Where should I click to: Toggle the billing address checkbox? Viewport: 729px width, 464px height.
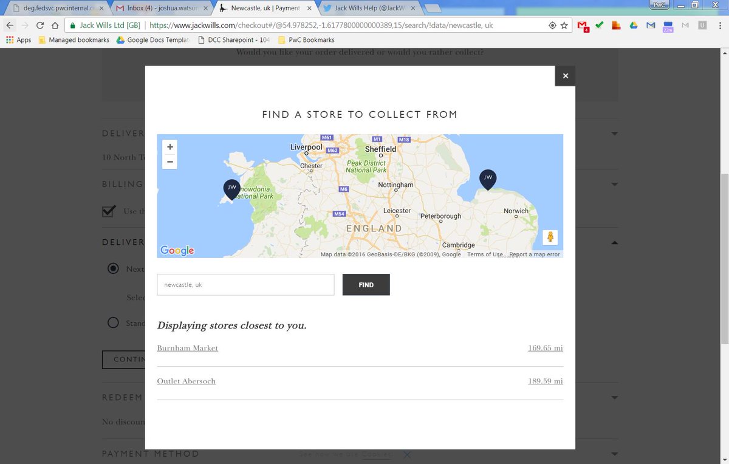(109, 211)
